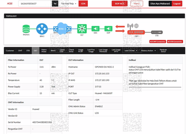
Task: Switch to the Usage PCRF tab
Action: (x=81, y=50)
